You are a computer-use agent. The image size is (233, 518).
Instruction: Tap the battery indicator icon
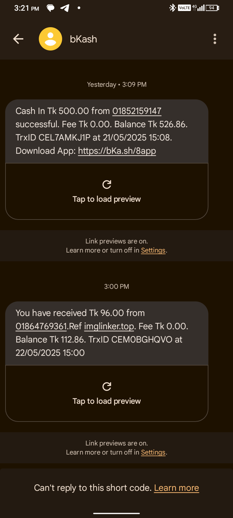(212, 8)
